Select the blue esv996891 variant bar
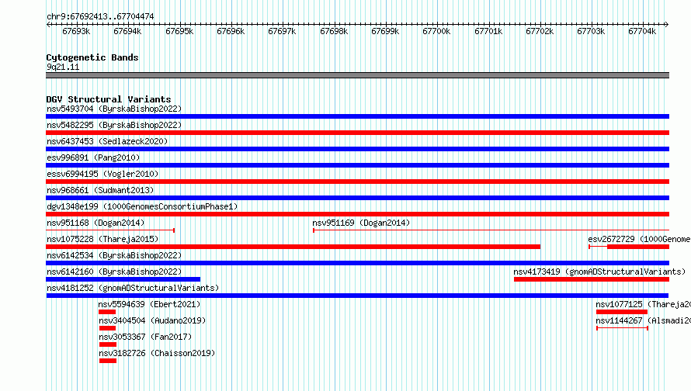This screenshot has width=691, height=391. click(357, 165)
